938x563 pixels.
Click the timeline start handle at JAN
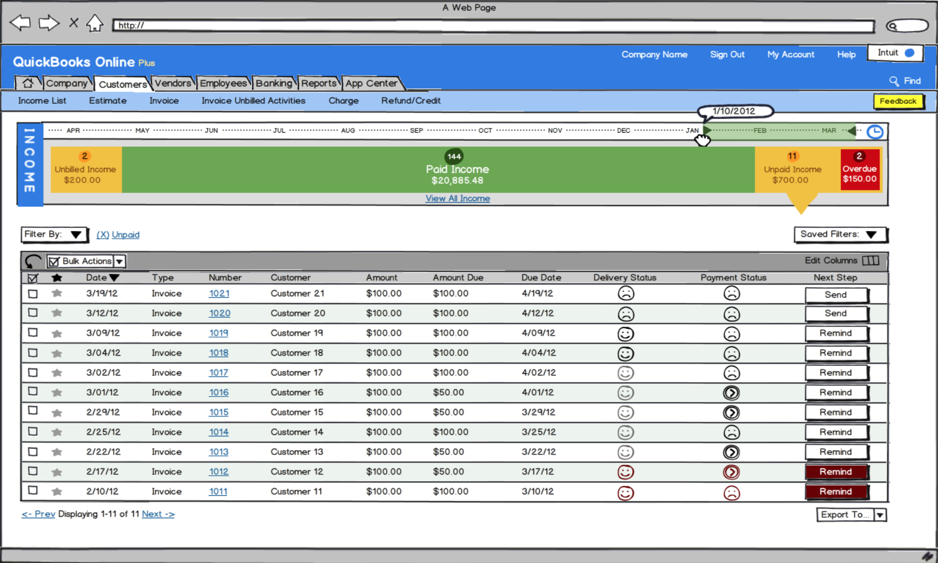coord(707,131)
